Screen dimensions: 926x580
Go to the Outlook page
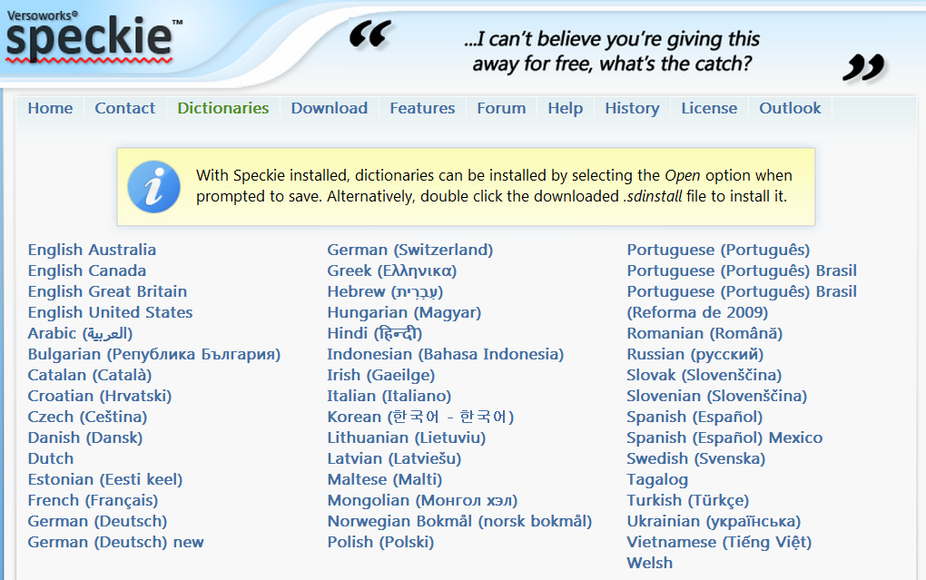(x=790, y=108)
